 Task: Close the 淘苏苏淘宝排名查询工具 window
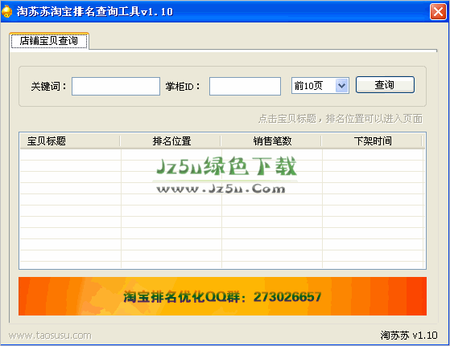tap(438, 12)
